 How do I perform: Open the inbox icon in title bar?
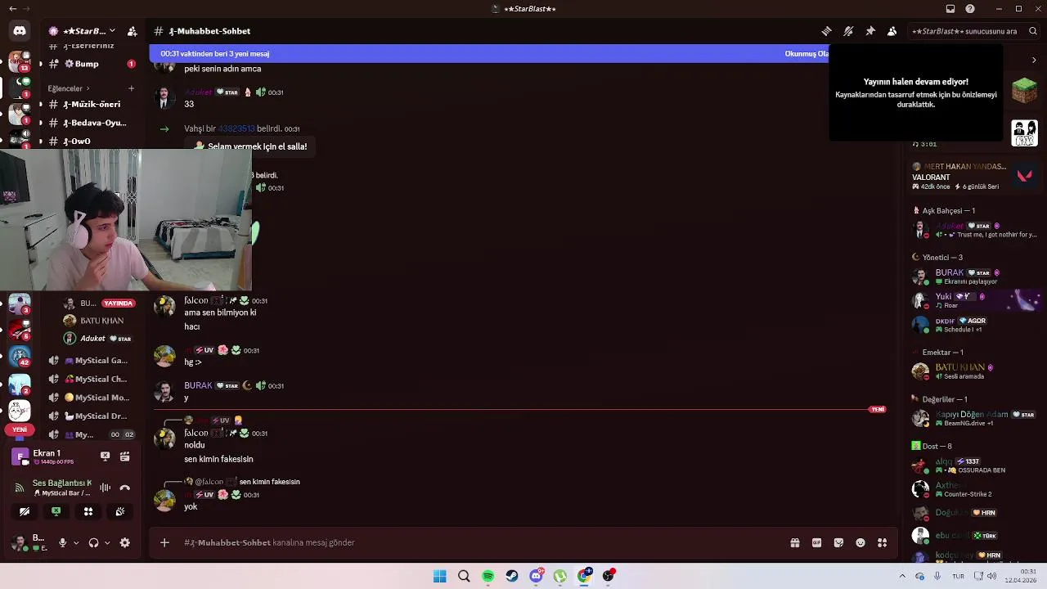coord(950,9)
